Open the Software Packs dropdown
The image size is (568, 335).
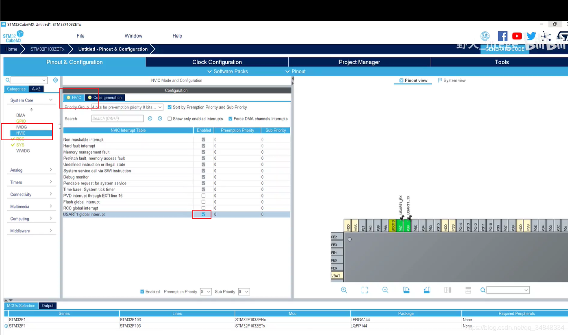227,71
